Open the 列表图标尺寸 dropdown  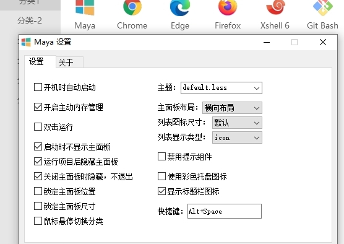[x=237, y=123]
